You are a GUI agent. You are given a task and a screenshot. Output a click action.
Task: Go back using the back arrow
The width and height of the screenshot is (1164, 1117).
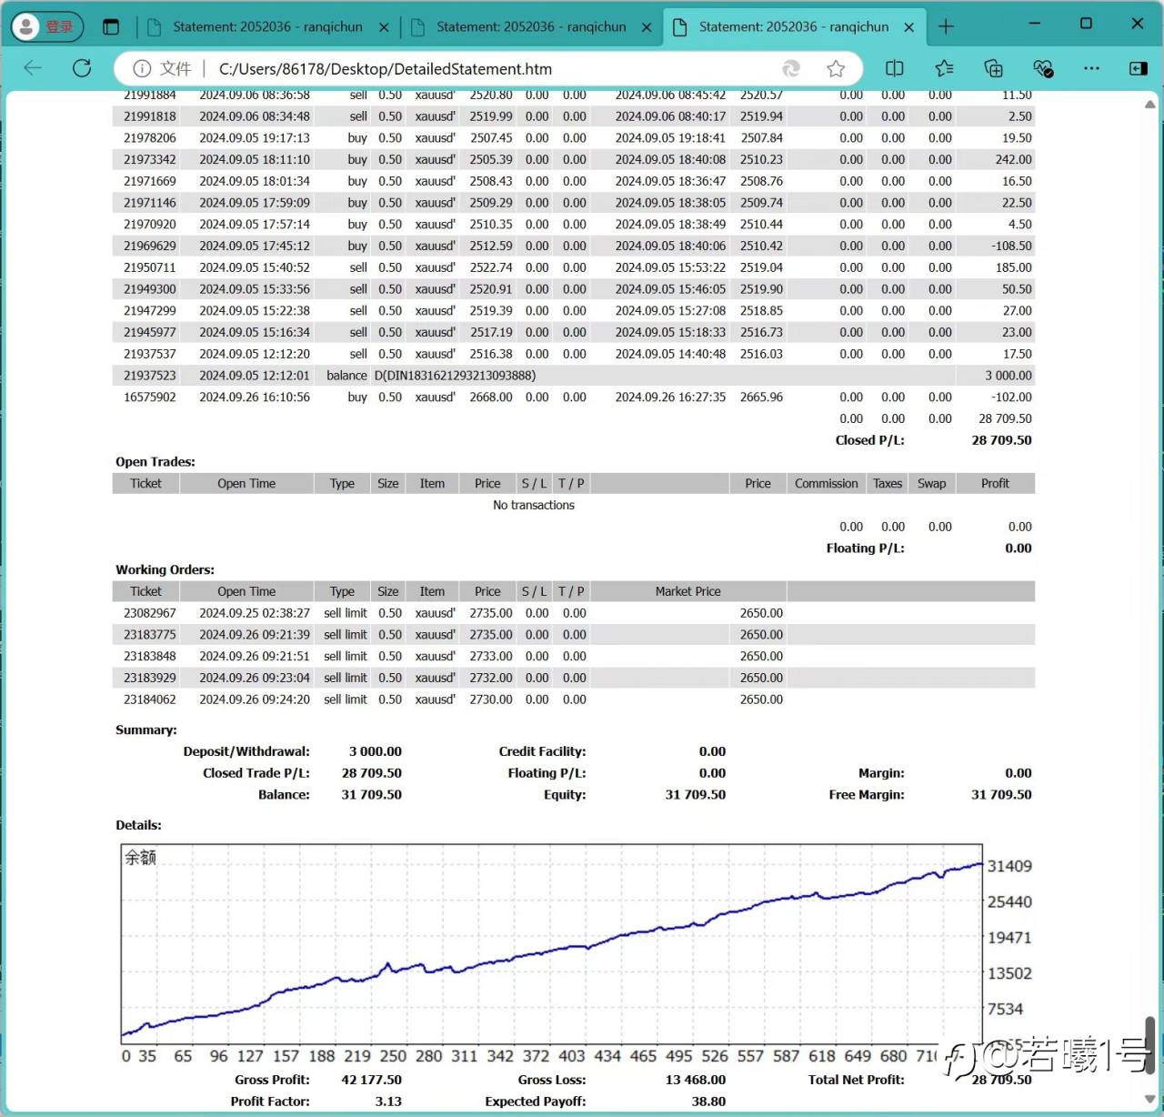(33, 68)
